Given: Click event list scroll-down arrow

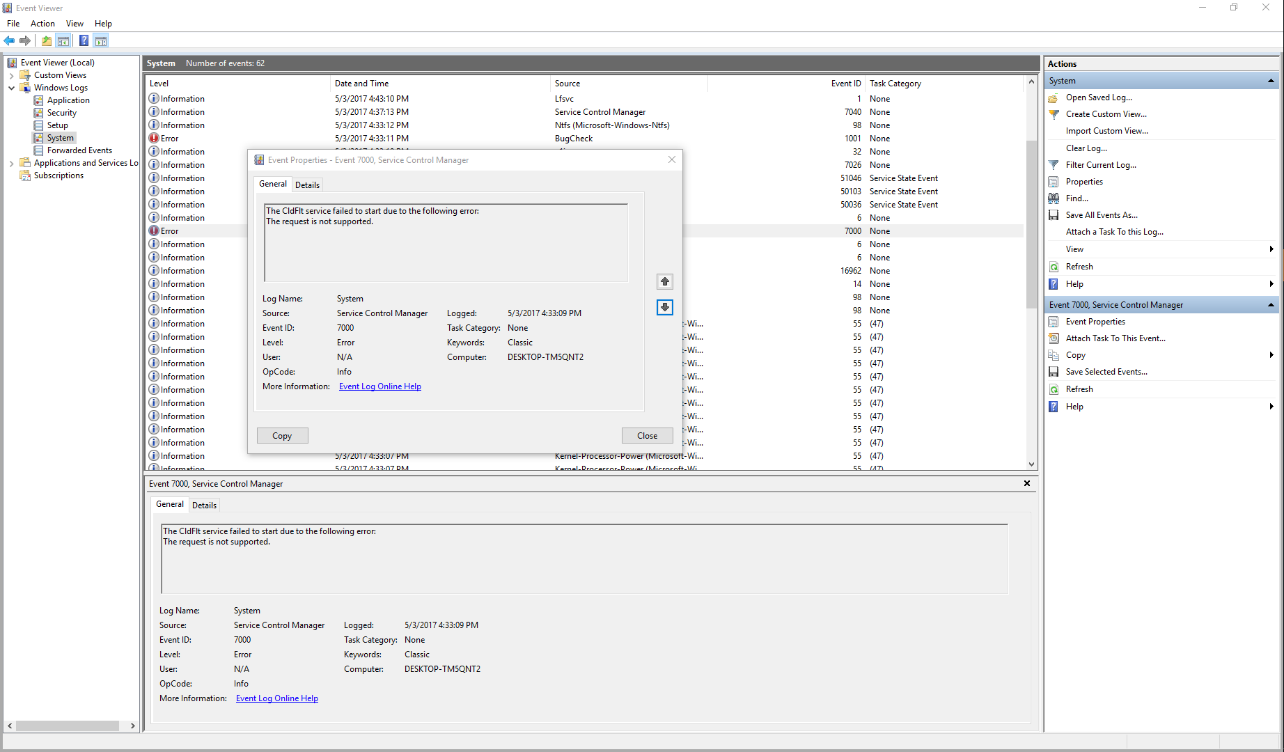Looking at the screenshot, I should click(x=1031, y=464).
